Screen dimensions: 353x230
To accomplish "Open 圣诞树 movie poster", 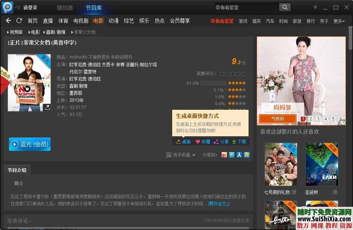I will (322, 164).
